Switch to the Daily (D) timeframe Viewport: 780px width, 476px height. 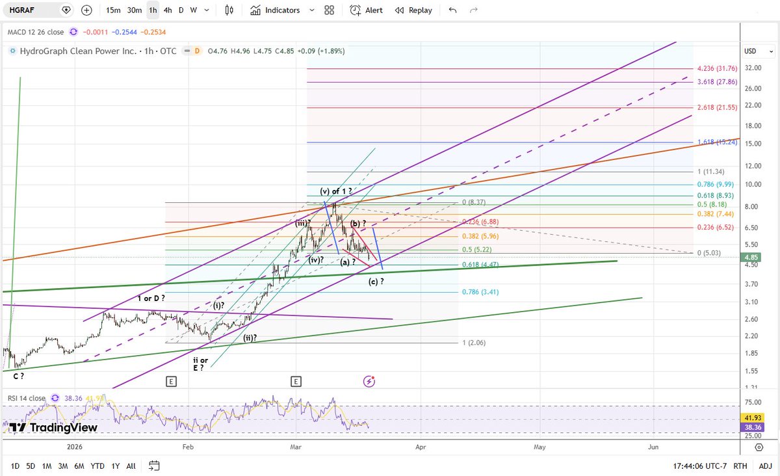181,10
